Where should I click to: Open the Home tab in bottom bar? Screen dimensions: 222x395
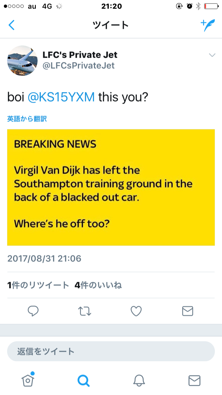[28, 380]
